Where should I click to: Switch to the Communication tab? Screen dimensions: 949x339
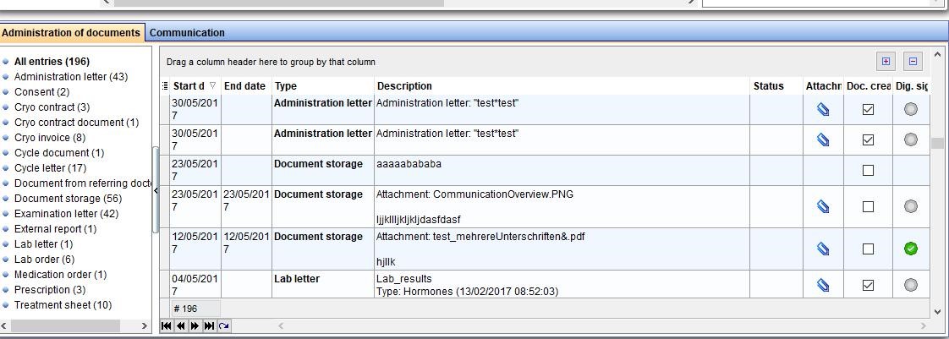[x=187, y=33]
